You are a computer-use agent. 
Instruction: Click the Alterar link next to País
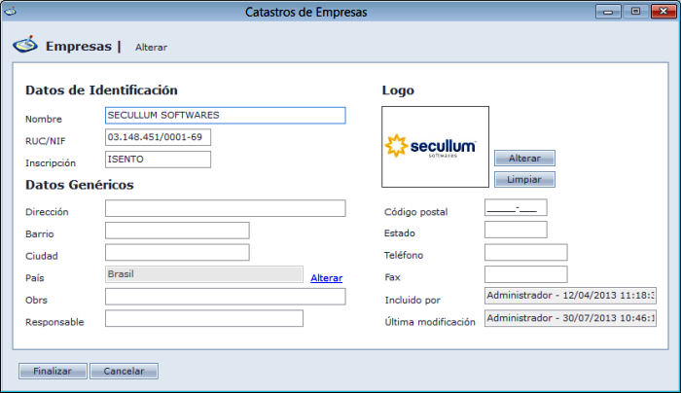pos(326,278)
